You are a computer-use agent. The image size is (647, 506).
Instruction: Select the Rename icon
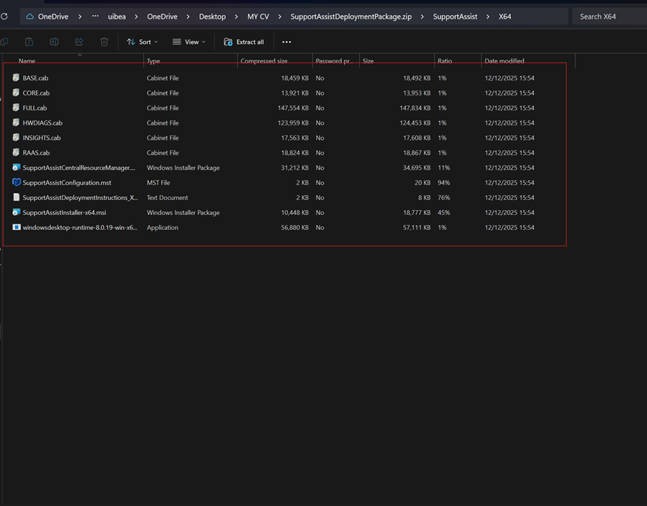point(54,42)
